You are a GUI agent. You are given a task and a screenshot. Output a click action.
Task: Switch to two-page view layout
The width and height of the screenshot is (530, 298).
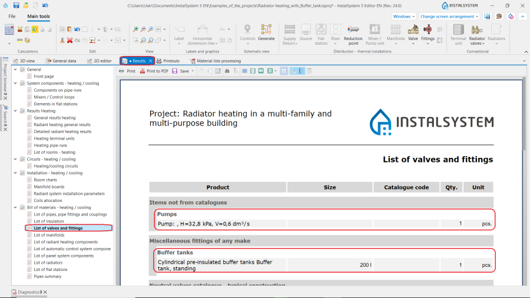point(261,71)
